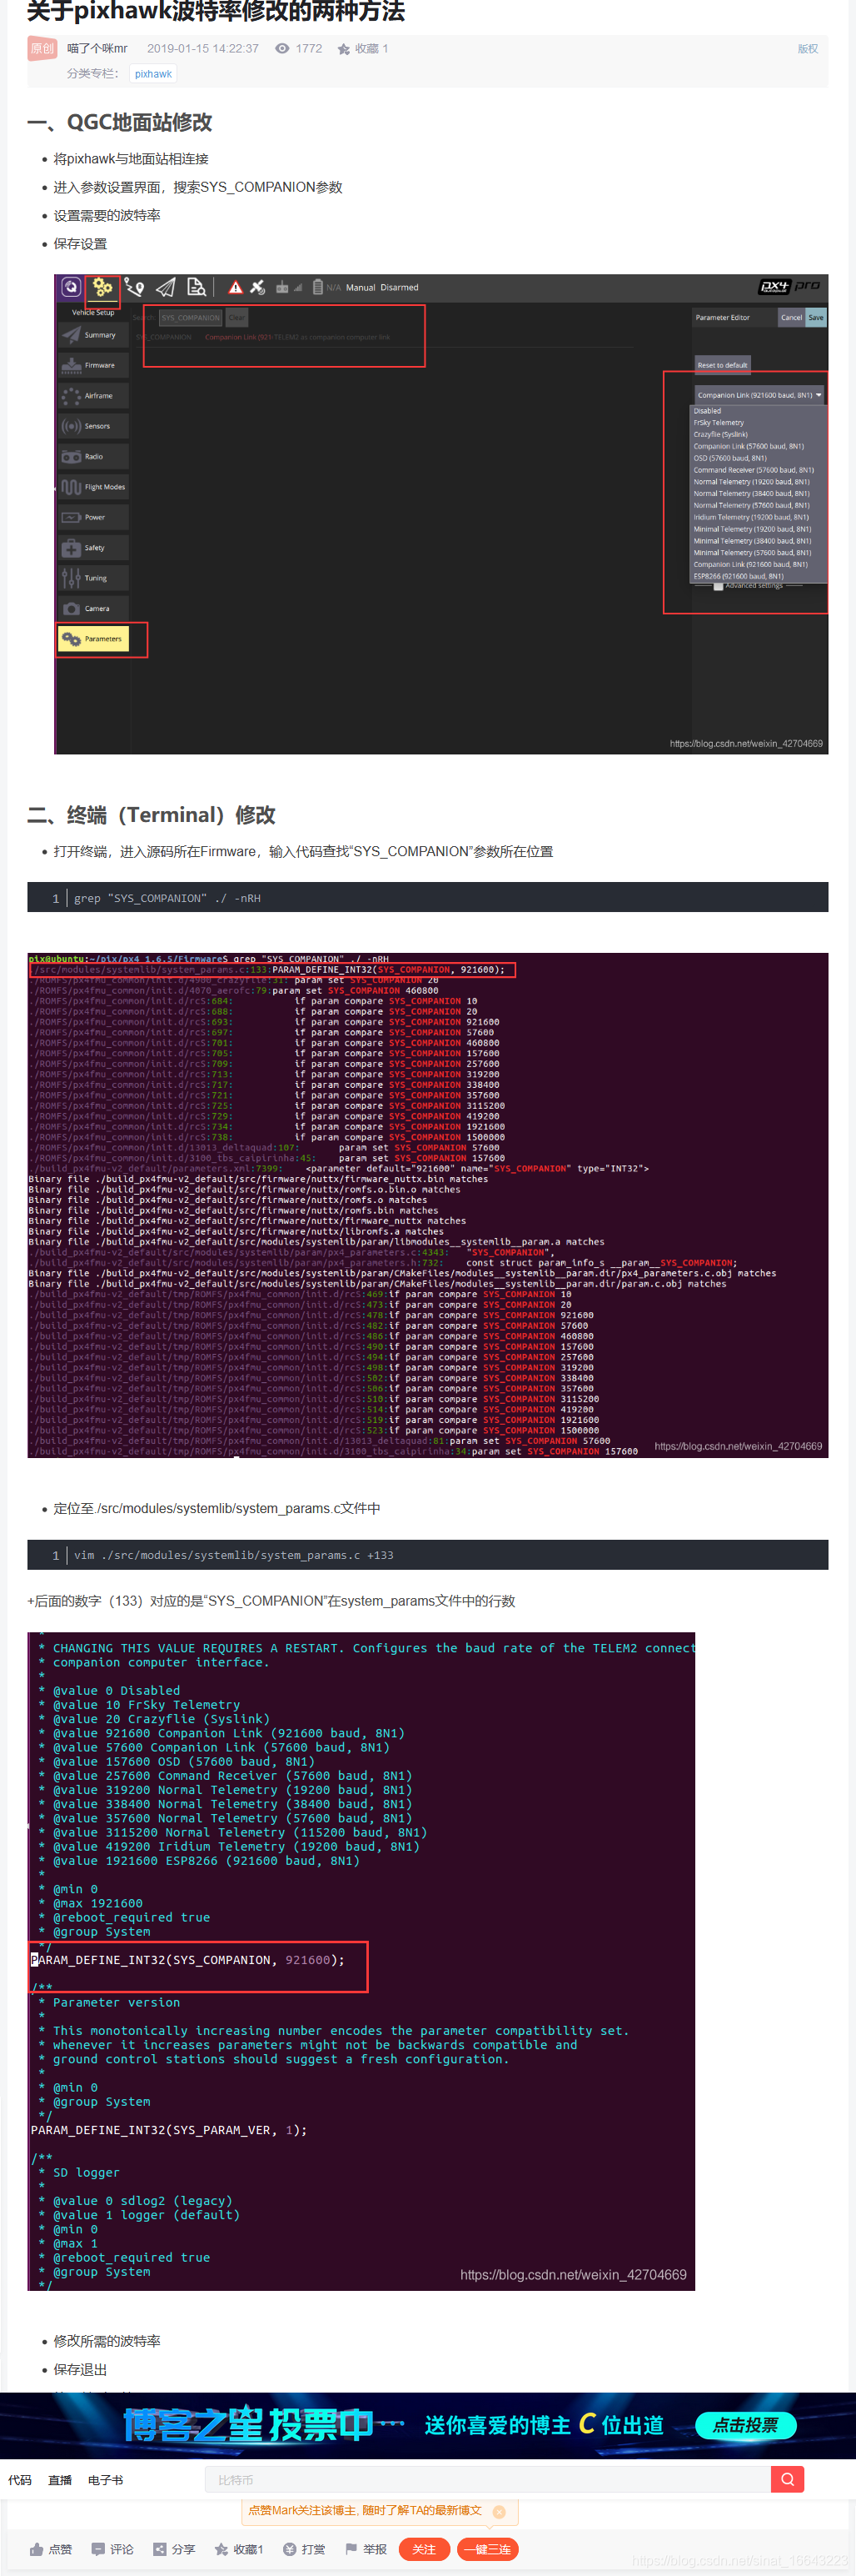Open Summary in QGC Vehicle Setup sidebar
856x2576 pixels.
[x=93, y=336]
